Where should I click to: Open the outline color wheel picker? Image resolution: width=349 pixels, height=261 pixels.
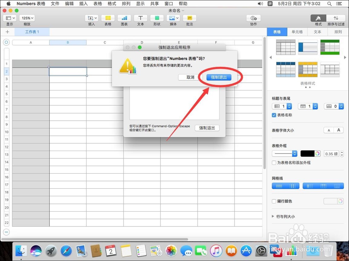coord(317,153)
